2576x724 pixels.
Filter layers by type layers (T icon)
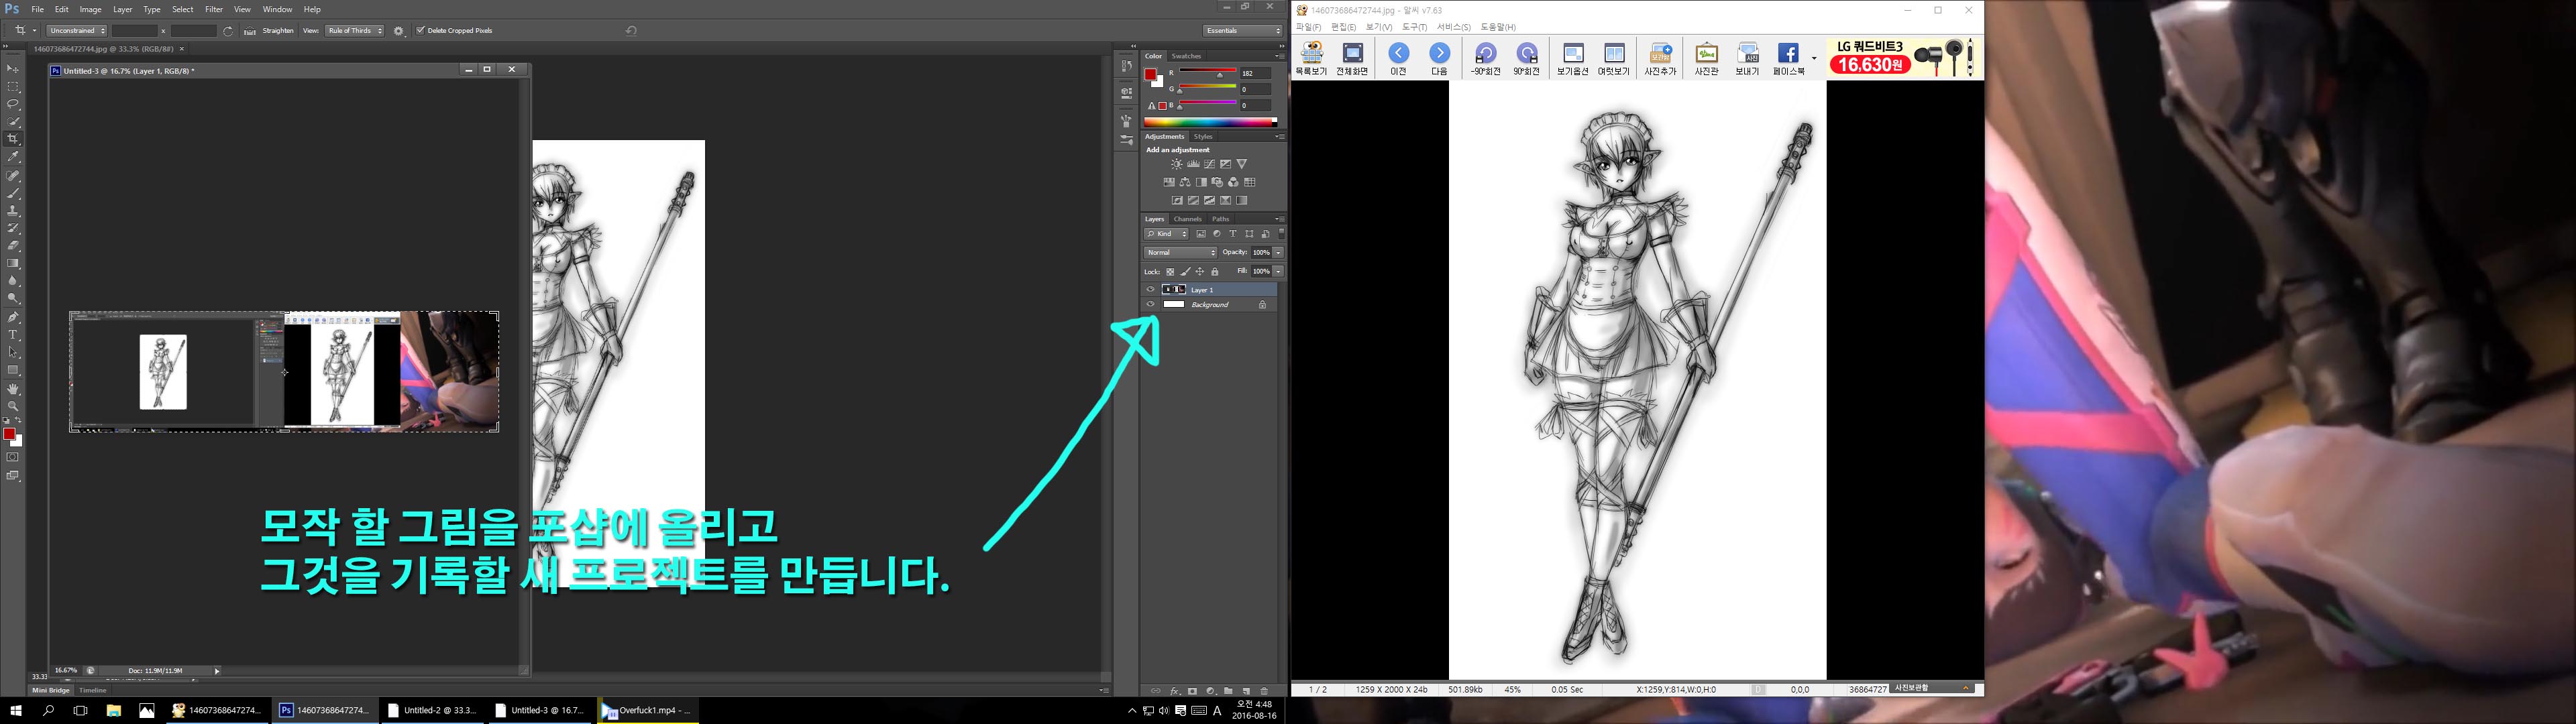[1233, 234]
